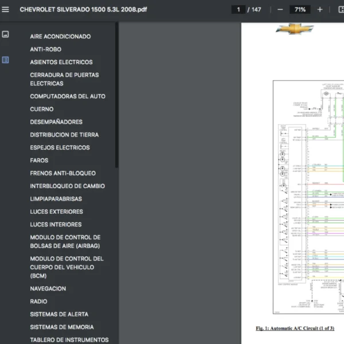
Task: Go to SISTEMAS DE ALERTA section
Action: pos(59,314)
